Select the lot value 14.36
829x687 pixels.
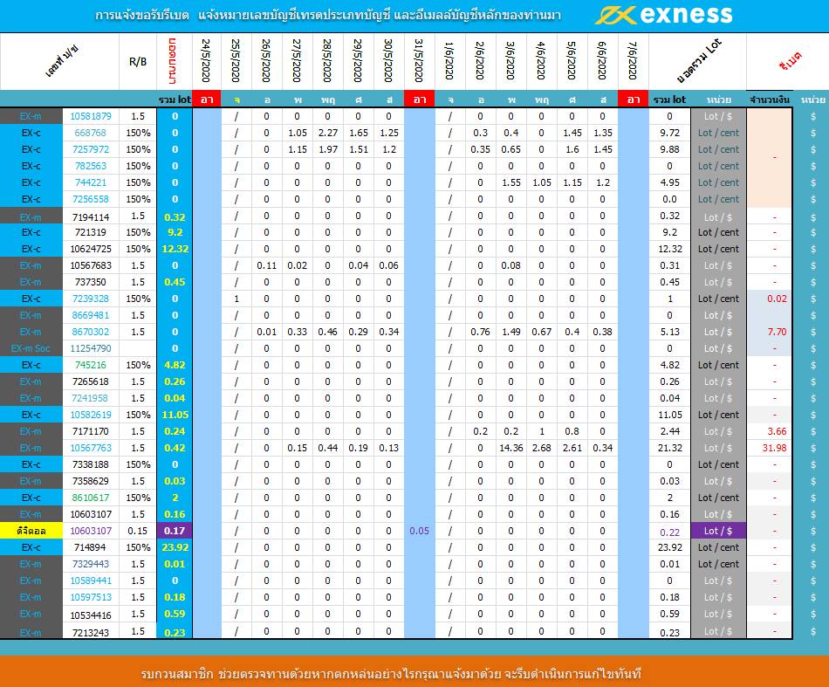510,448
